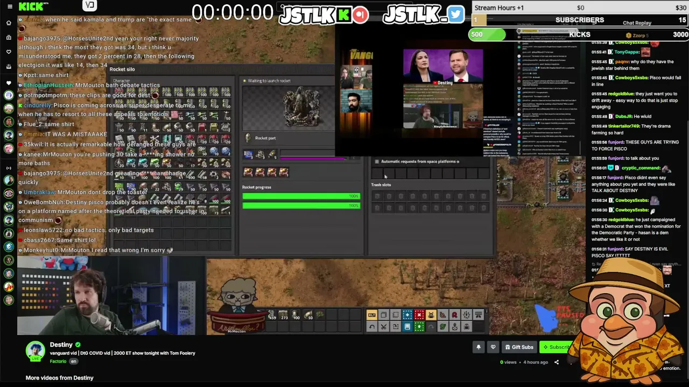Select the first trash slot

click(x=377, y=196)
